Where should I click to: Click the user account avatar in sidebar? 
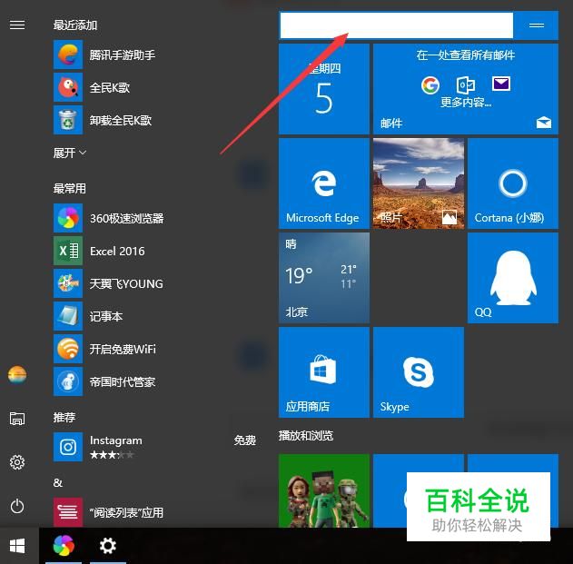pos(17,375)
